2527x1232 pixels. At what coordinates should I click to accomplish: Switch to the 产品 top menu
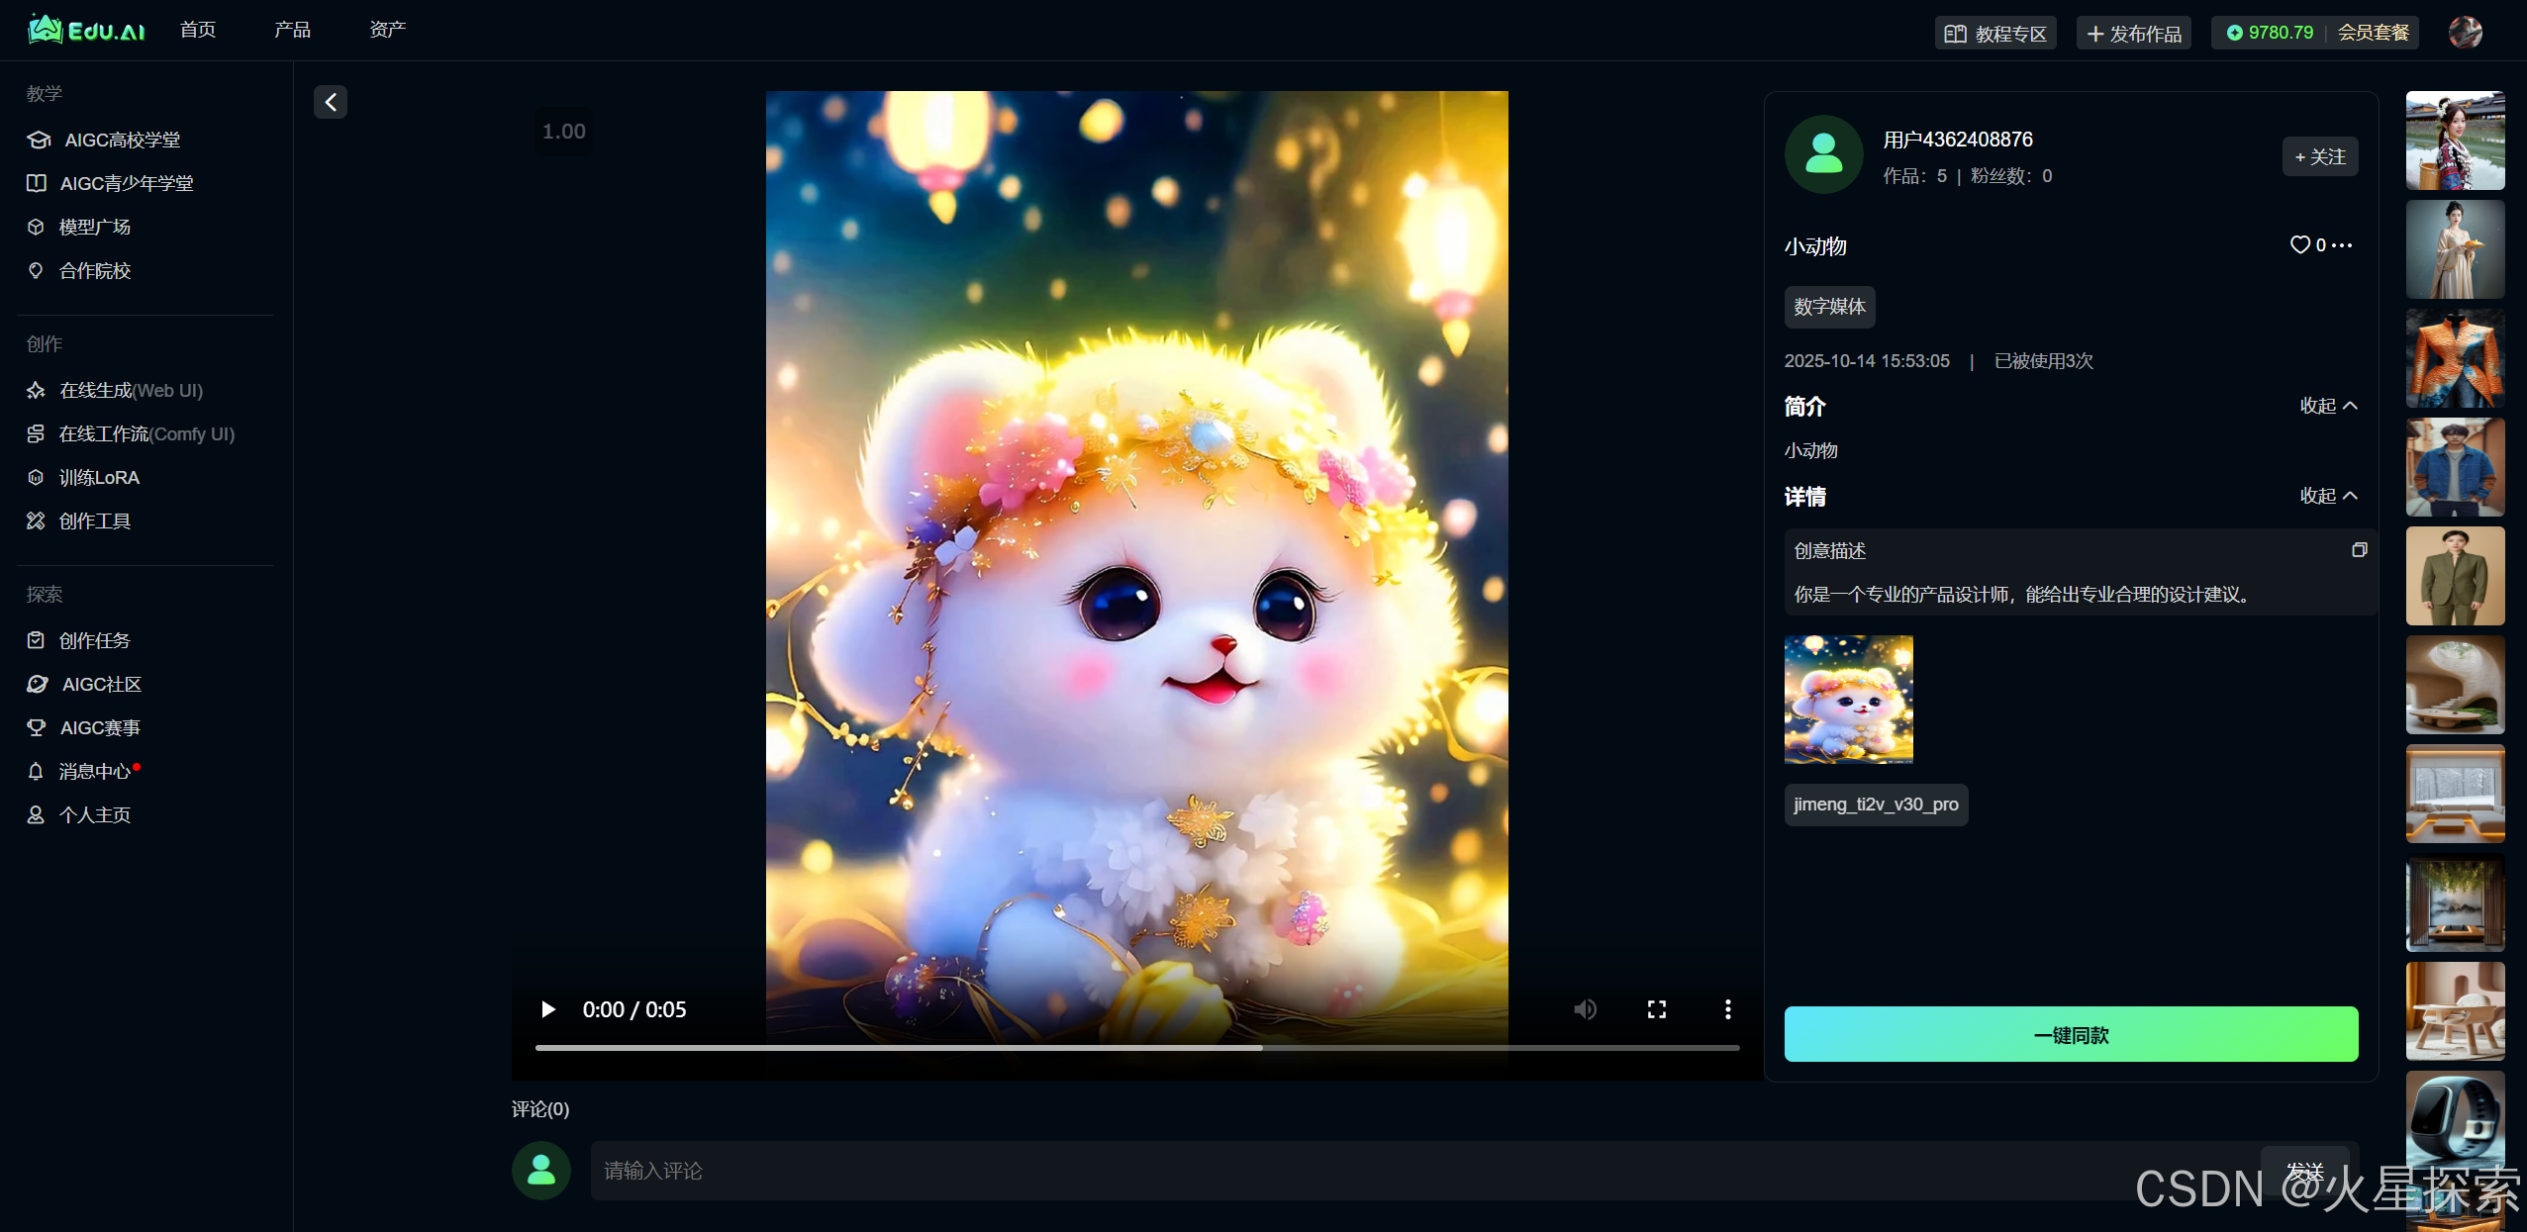pos(292,30)
